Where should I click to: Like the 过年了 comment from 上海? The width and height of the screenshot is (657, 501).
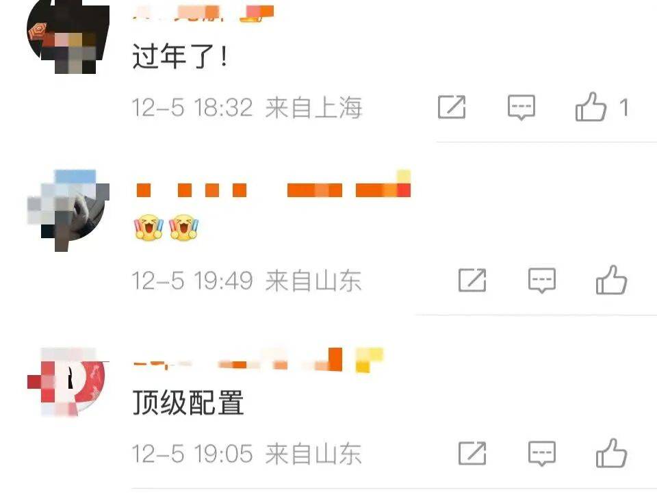point(591,107)
